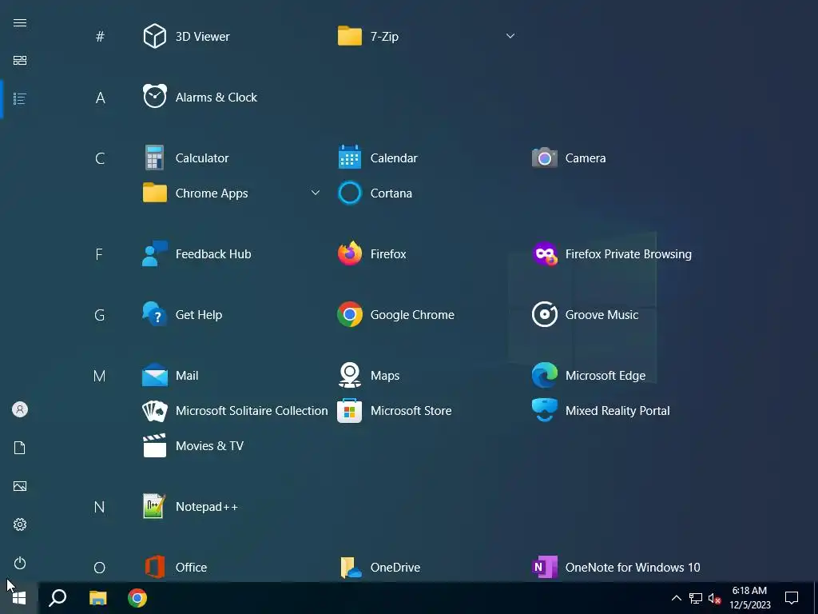Expand the Start hamburger menu

pyautogui.click(x=20, y=22)
